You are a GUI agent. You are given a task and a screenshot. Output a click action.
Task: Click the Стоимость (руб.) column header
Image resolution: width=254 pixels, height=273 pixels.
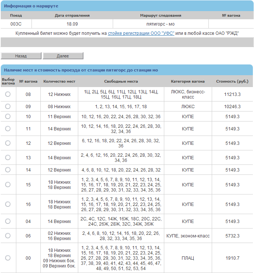pos(232,81)
